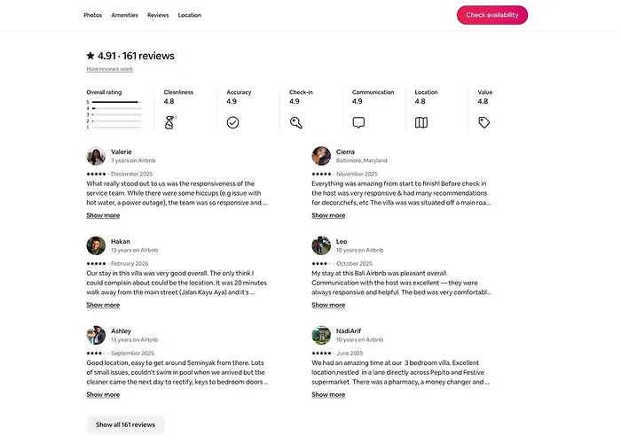Open Cierra's profile avatar

pyautogui.click(x=321, y=156)
